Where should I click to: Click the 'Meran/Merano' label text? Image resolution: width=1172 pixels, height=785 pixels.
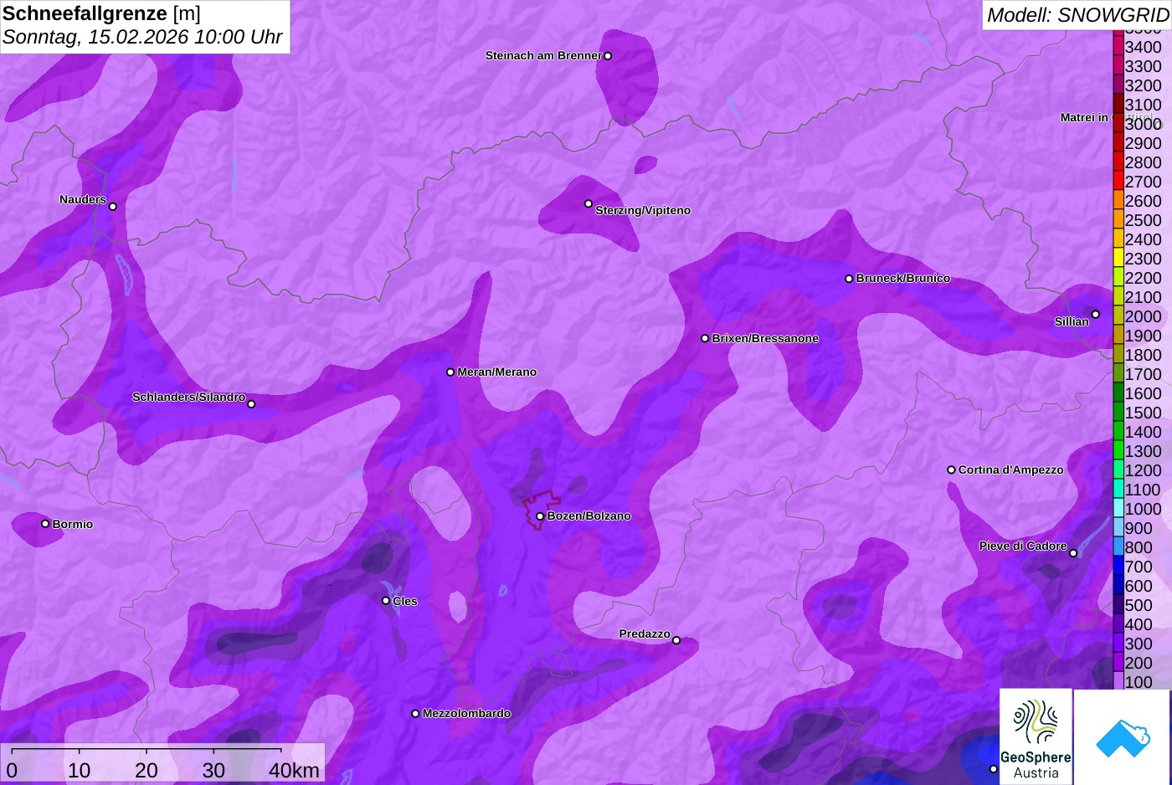coord(497,372)
